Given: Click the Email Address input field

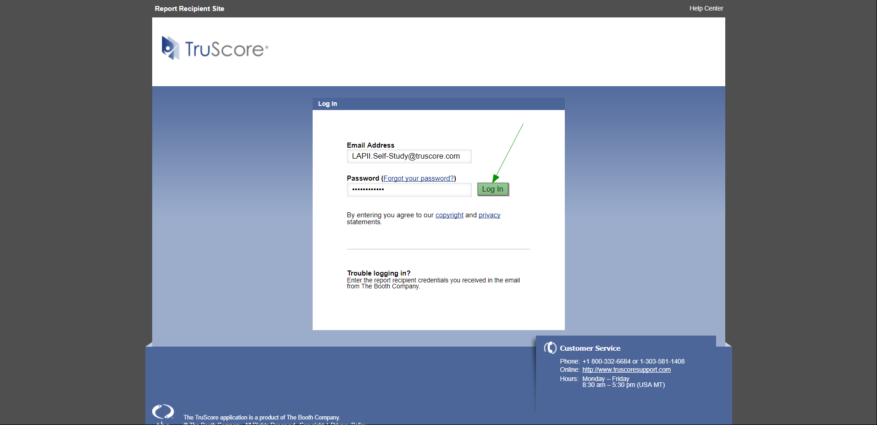Looking at the screenshot, I should 409,156.
